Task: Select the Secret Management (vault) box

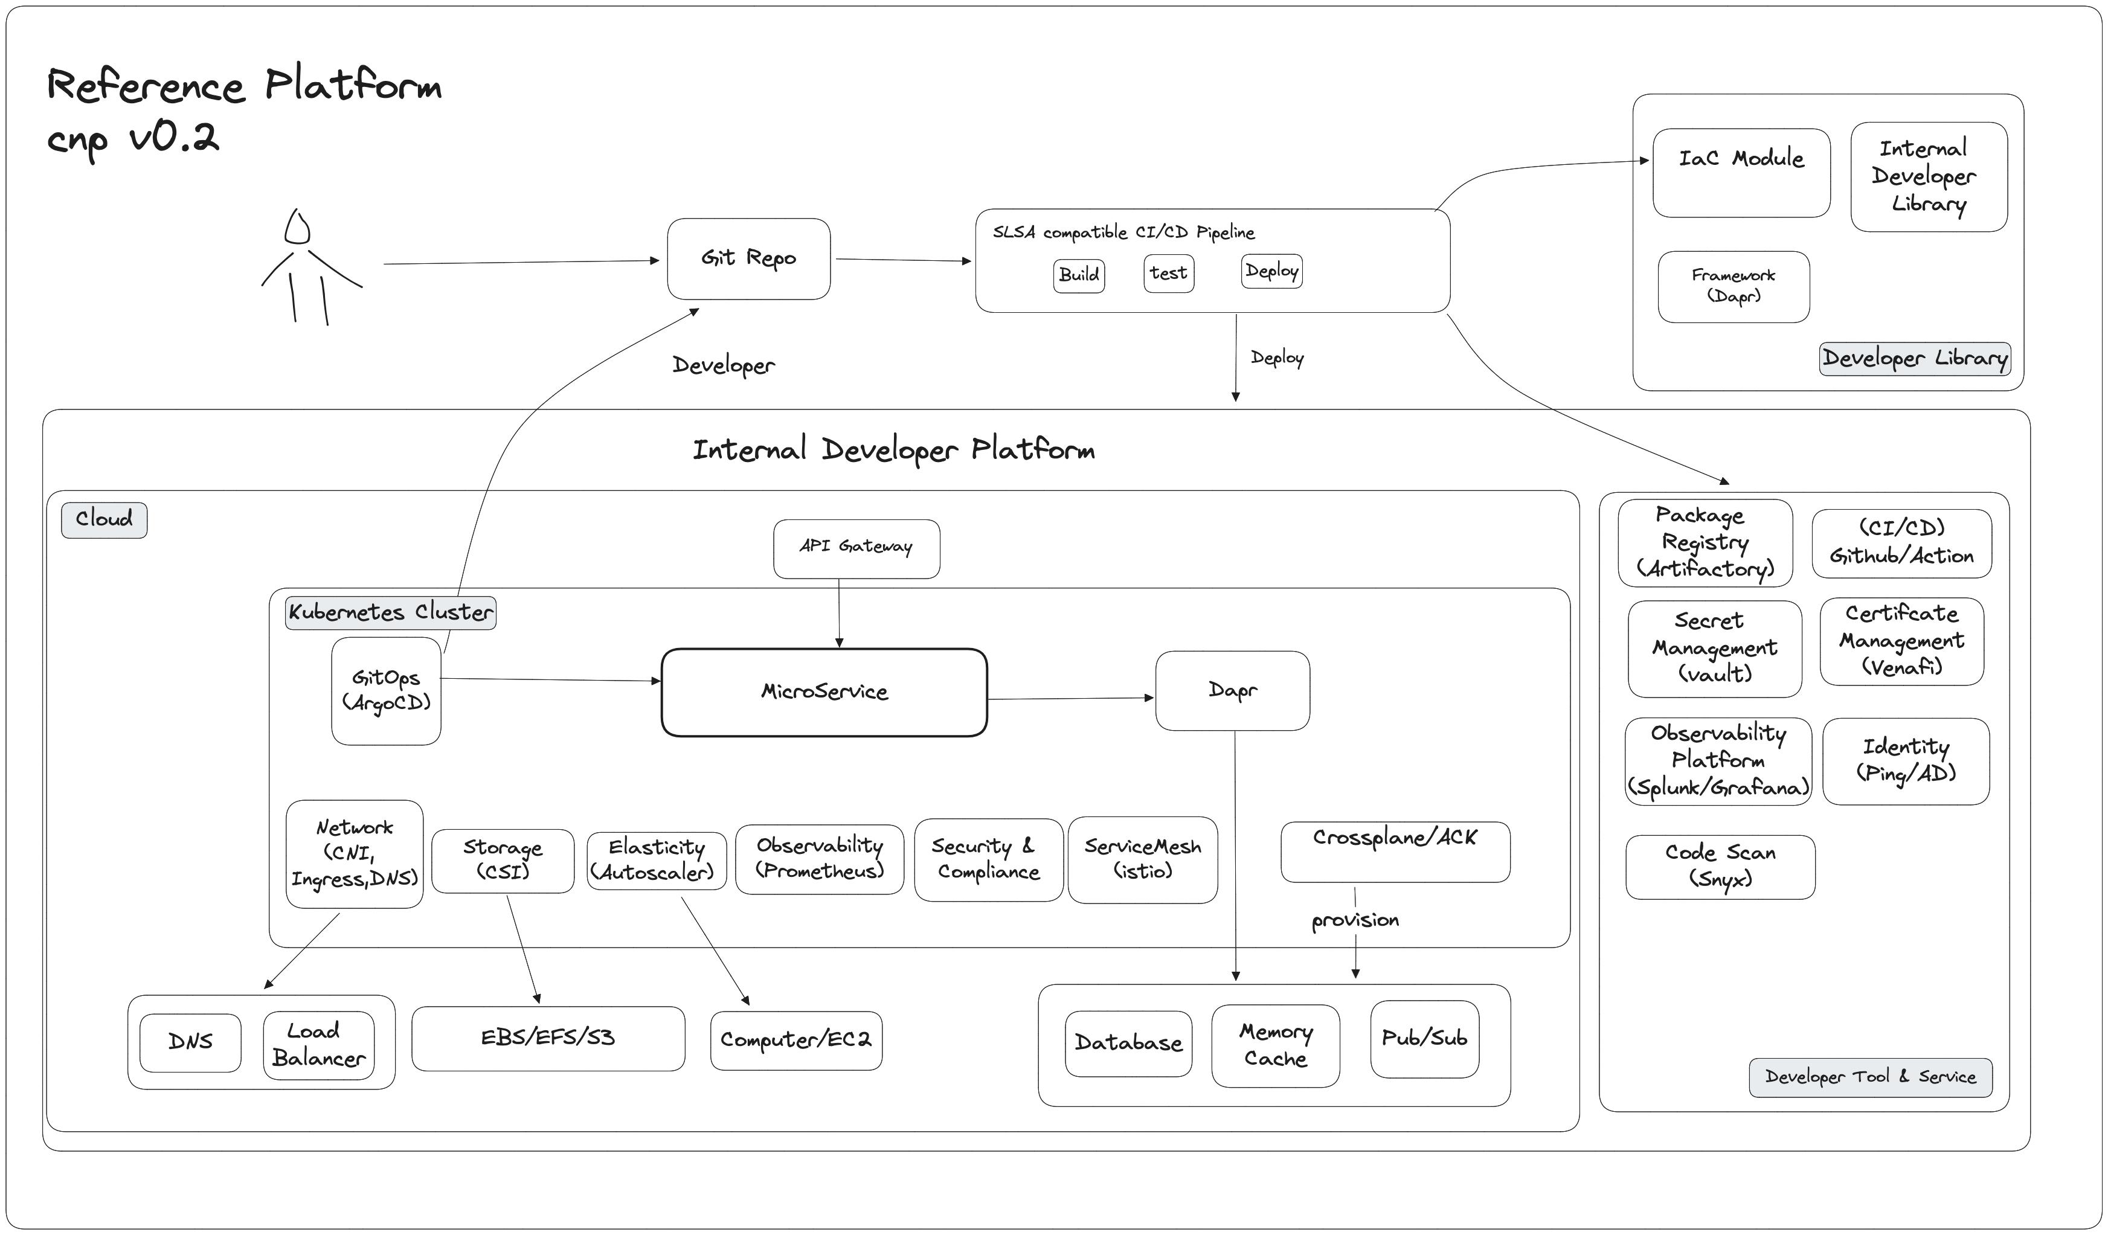Action: (1715, 649)
